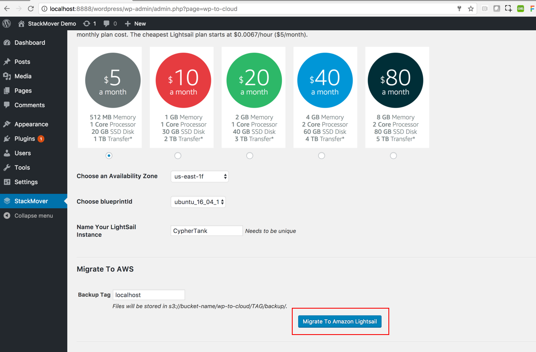This screenshot has width=536, height=352.
Task: Open the blueprintId ubuntu_16_04_1 dropdown
Action: pos(198,202)
